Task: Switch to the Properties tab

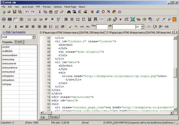Action: pyautogui.click(x=7, y=42)
